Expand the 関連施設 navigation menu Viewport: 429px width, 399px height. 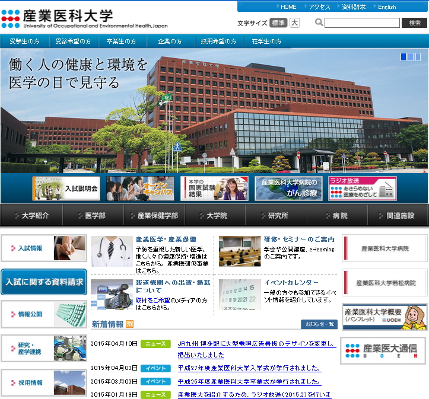(x=398, y=216)
